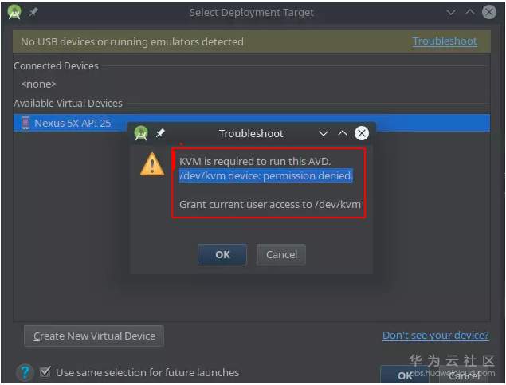Click the Android Studio icon in Troubleshoot dialog title bar
The image size is (506, 385).
point(141,133)
